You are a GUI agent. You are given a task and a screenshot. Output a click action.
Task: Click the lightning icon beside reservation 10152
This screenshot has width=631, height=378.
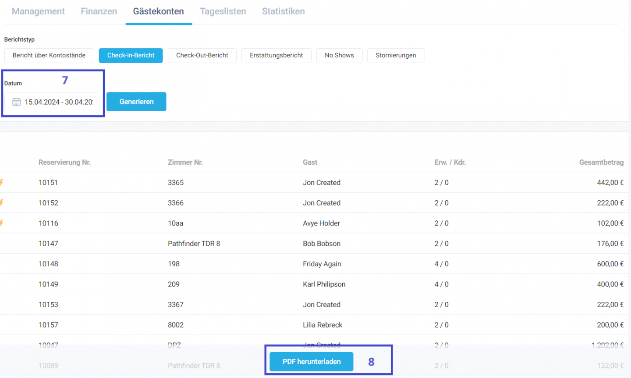[x=2, y=203]
